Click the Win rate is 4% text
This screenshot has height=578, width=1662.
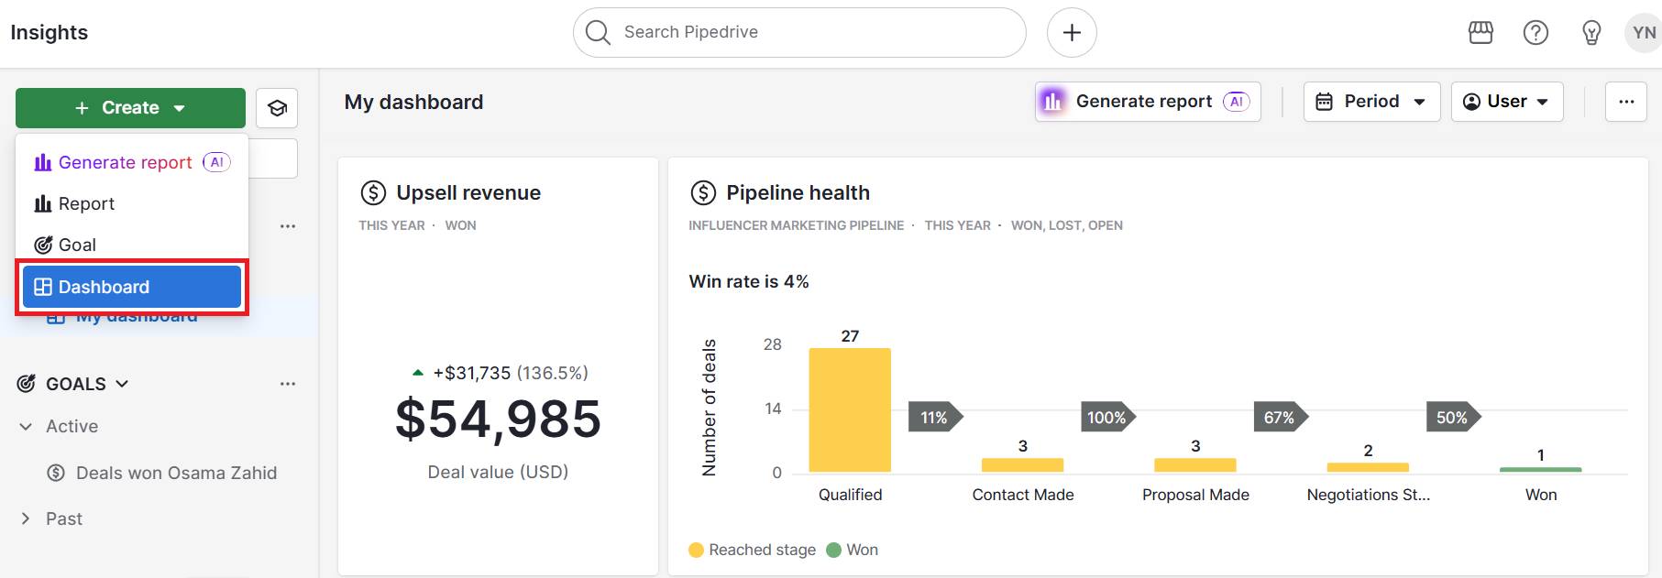coord(749,282)
